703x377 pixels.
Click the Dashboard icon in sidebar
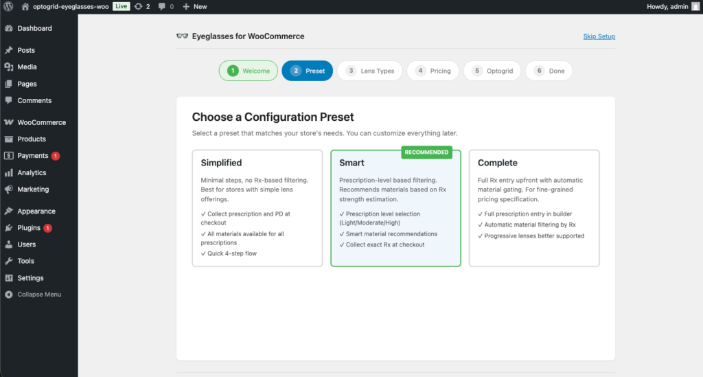pos(8,28)
